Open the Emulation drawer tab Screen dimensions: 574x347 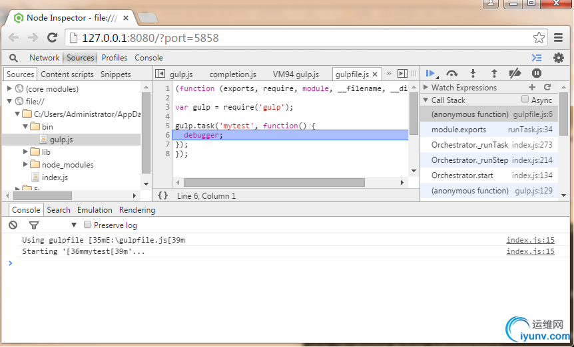[95, 210]
